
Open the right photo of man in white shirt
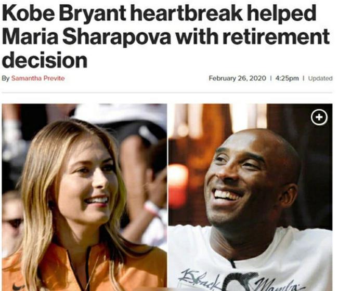[250, 197]
